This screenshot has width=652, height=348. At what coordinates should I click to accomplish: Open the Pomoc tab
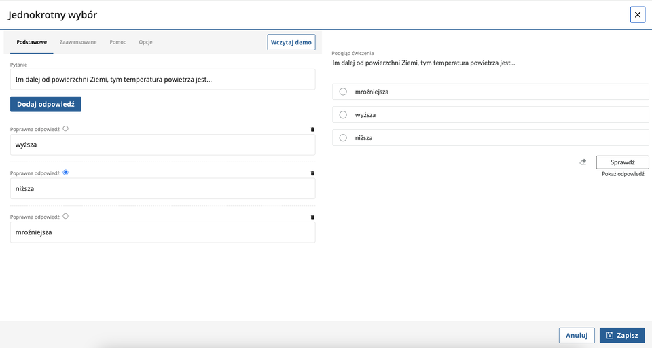click(117, 42)
